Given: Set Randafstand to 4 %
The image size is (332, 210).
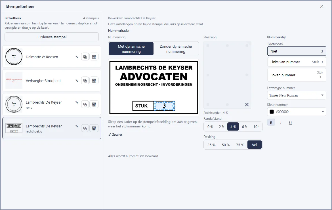Looking at the screenshot, I should [x=233, y=127].
